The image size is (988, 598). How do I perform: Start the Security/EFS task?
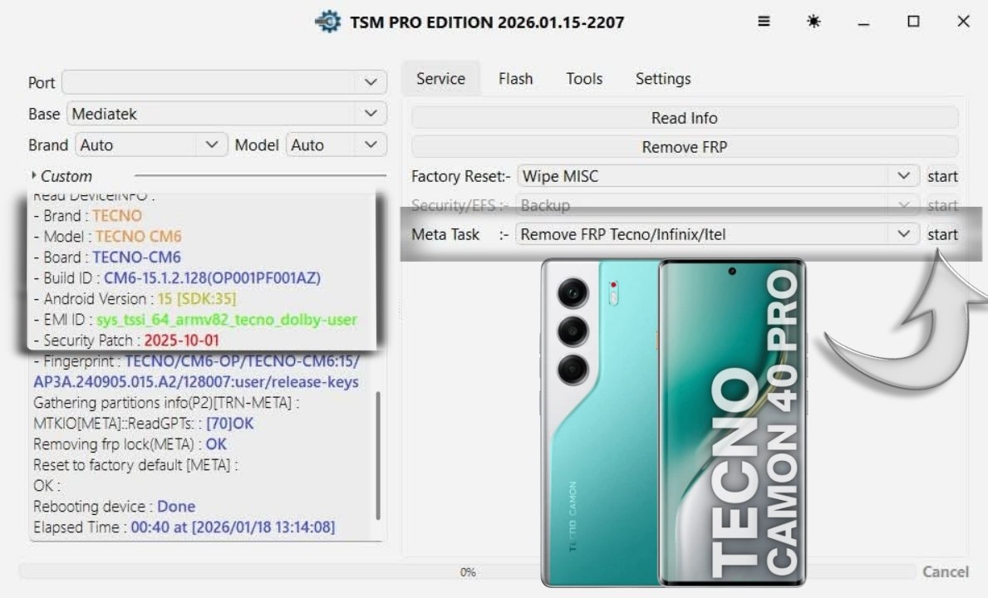942,205
